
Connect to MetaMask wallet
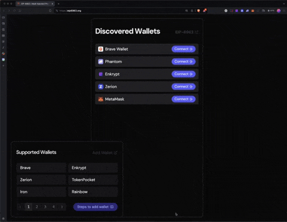184,99
